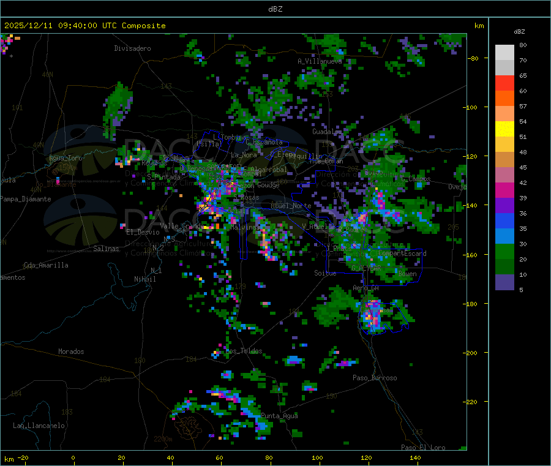The image size is (551, 466).
Task: Click the Paso_El_Loro place label
Action: (x=423, y=448)
